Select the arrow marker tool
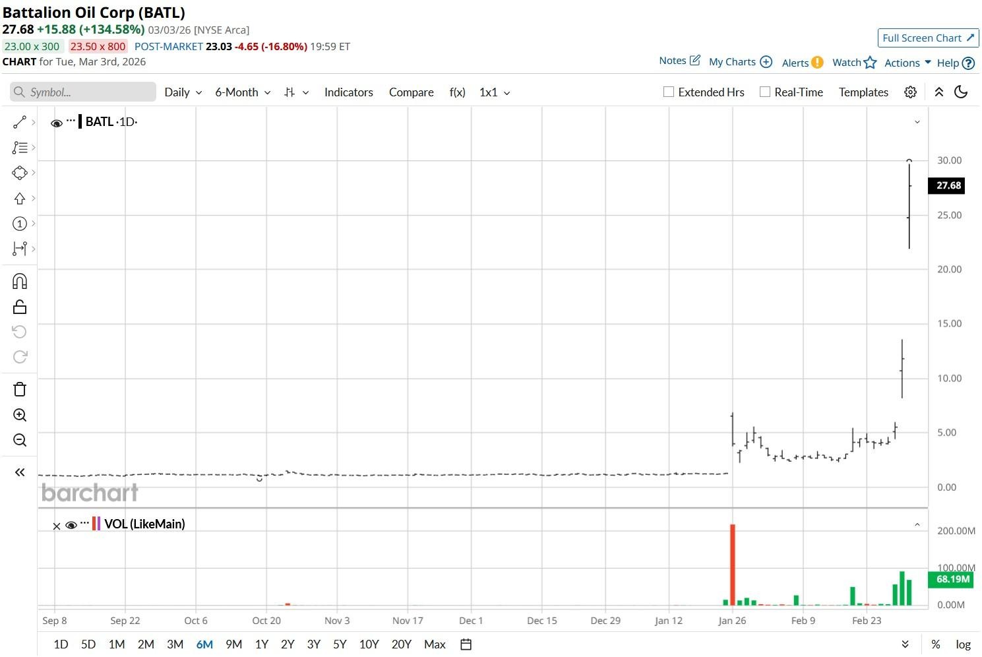Viewport: 982px width, 657px height. pos(20,199)
